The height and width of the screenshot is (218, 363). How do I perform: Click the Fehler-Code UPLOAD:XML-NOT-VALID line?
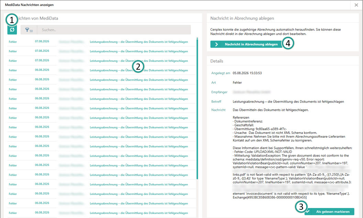point(262,152)
